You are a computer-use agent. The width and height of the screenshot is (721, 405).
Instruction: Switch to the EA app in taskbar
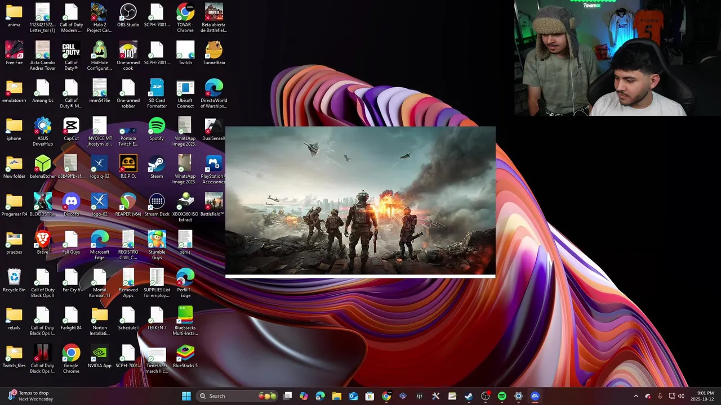535,396
